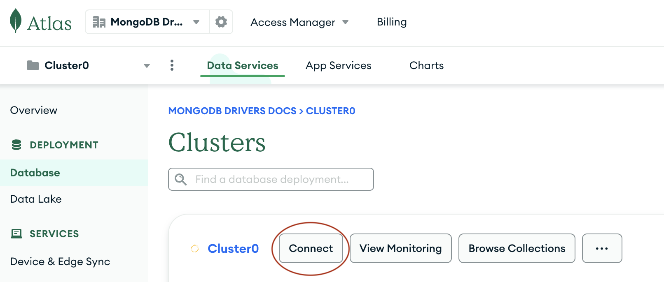Click the Cluster0 project folder icon
Image resolution: width=664 pixels, height=282 pixels.
[x=33, y=65]
